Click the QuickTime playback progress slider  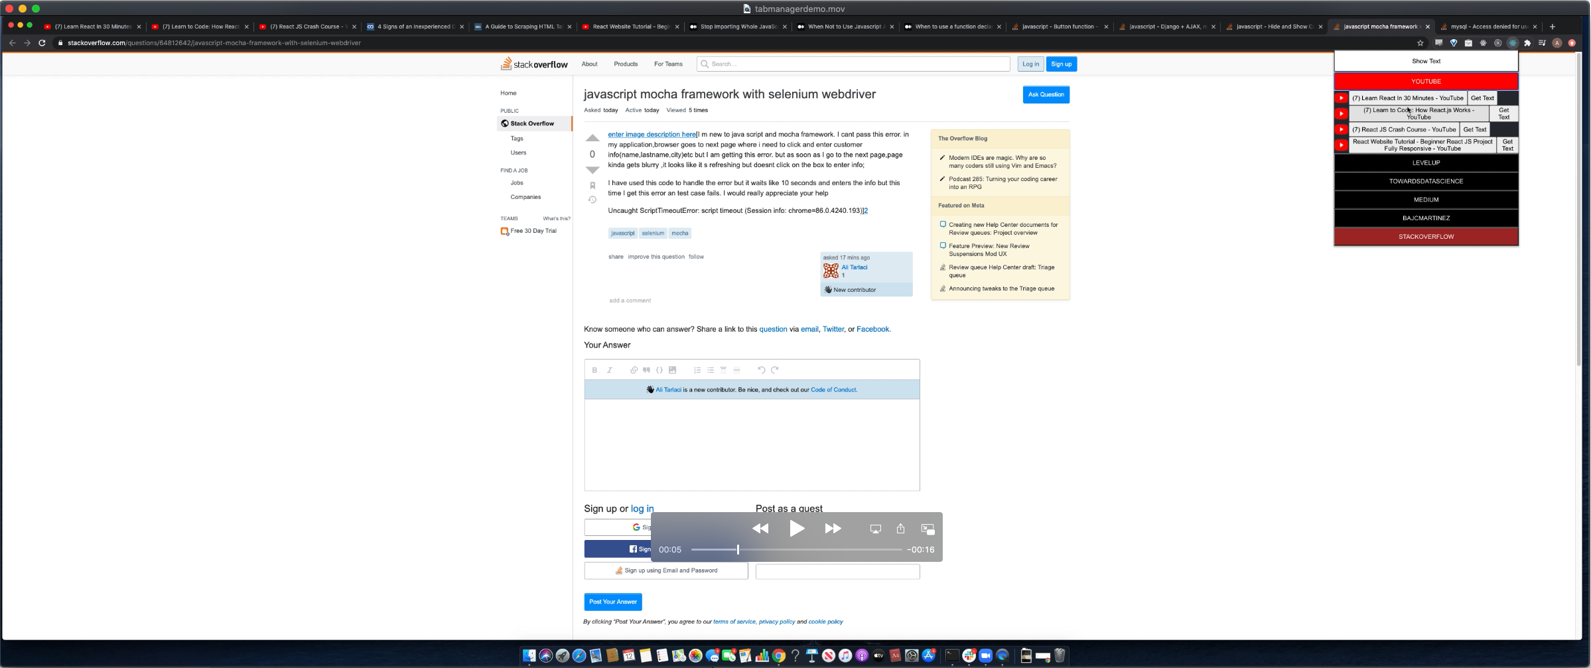pos(796,549)
